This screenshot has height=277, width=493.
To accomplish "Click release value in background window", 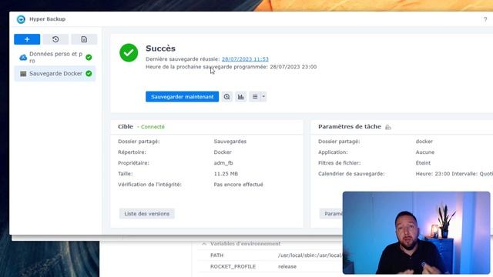I will [x=287, y=267].
